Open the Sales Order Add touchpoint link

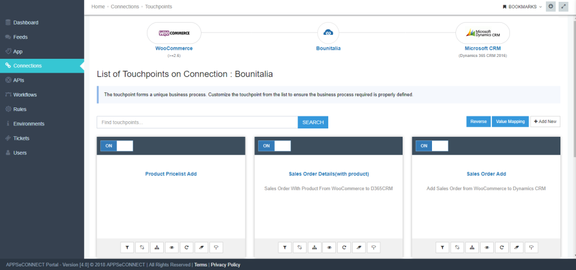click(x=487, y=174)
